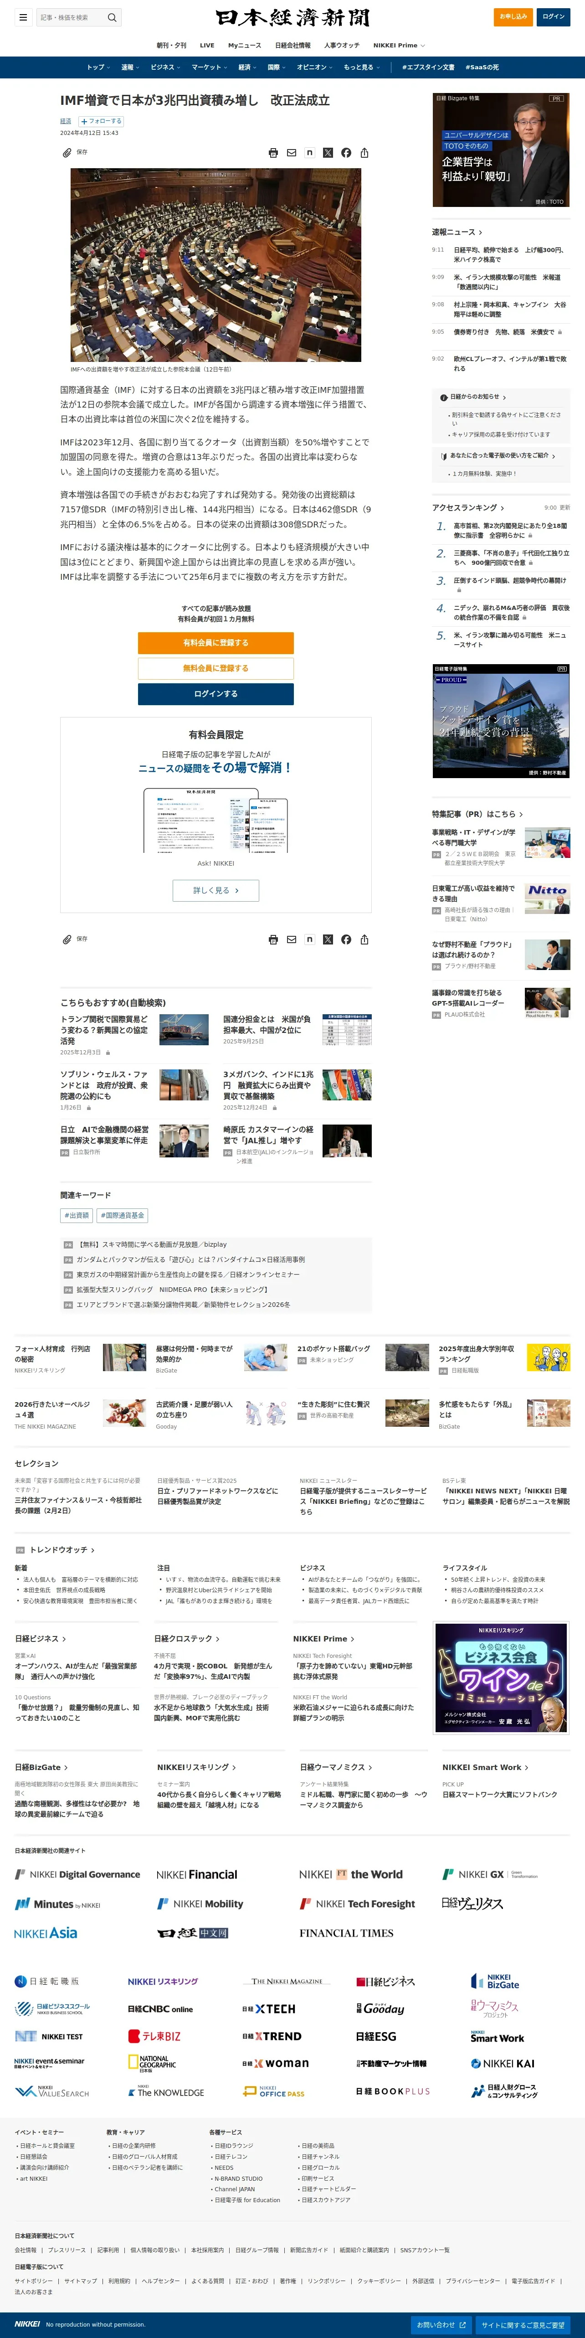Image resolution: width=585 pixels, height=2338 pixels.
Task: Click the mail share icon above the article photo
Action: (291, 152)
